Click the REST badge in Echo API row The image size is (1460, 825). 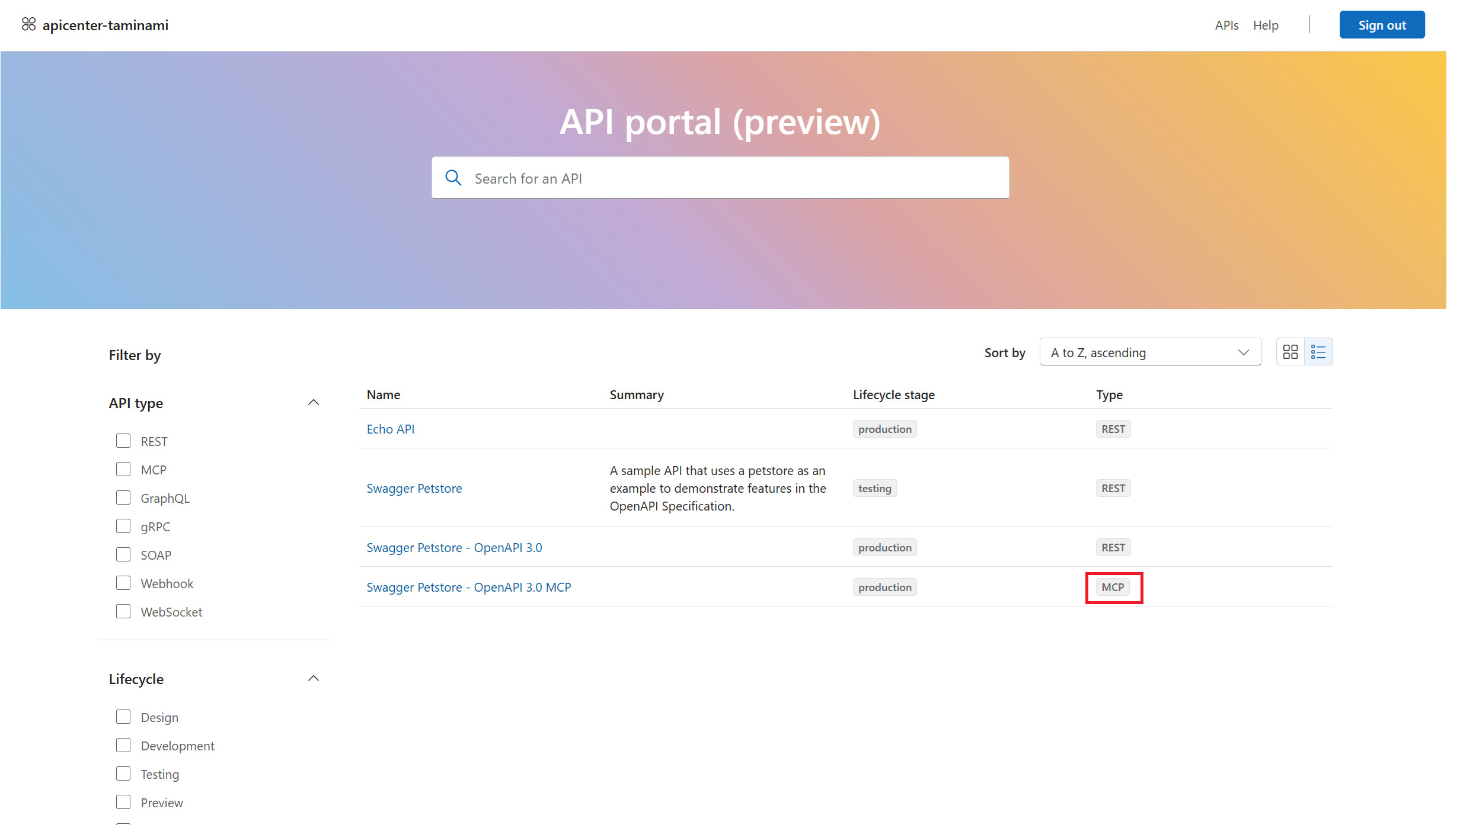click(1113, 429)
